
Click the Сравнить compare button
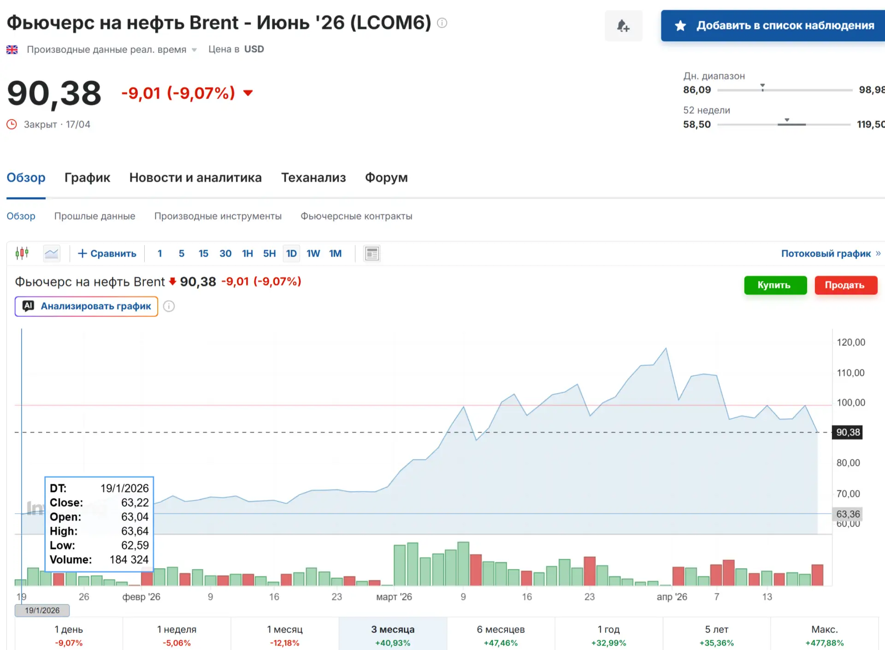(107, 253)
